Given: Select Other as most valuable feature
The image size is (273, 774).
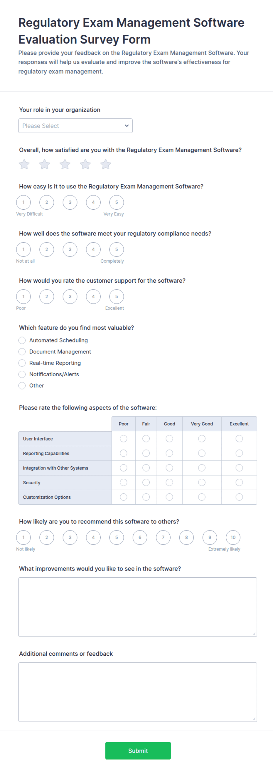Looking at the screenshot, I should coord(22,385).
